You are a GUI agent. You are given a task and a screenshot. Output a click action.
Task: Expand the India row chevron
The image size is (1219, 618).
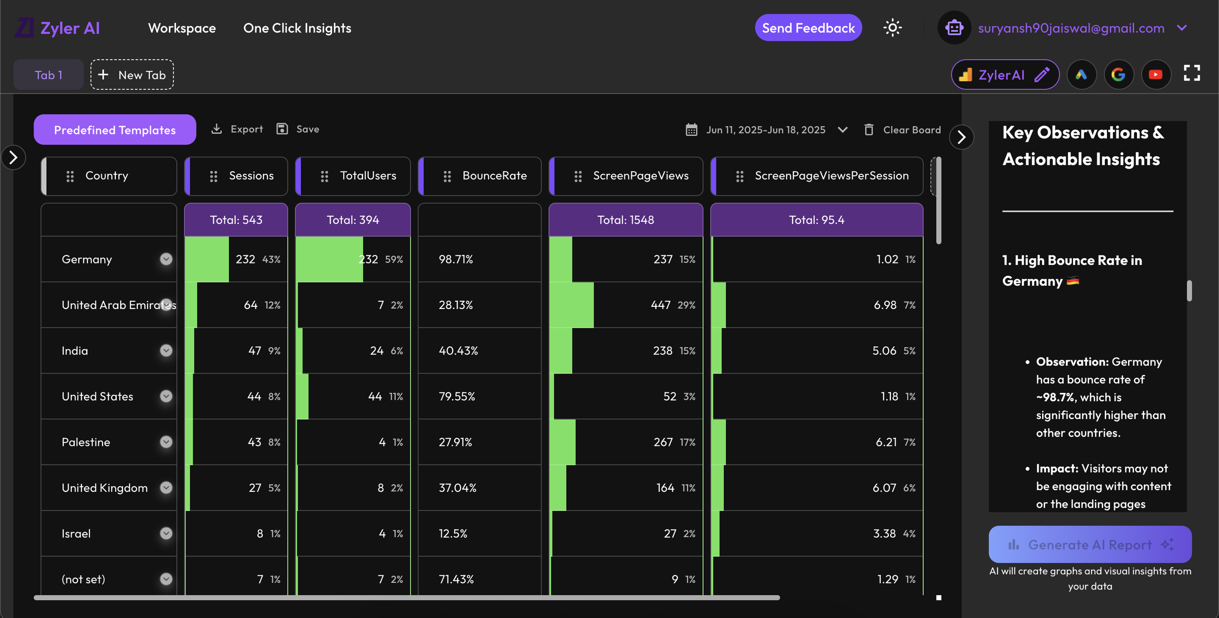[166, 351]
